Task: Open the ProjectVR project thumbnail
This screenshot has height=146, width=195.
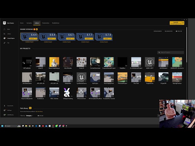Action: 163,77
